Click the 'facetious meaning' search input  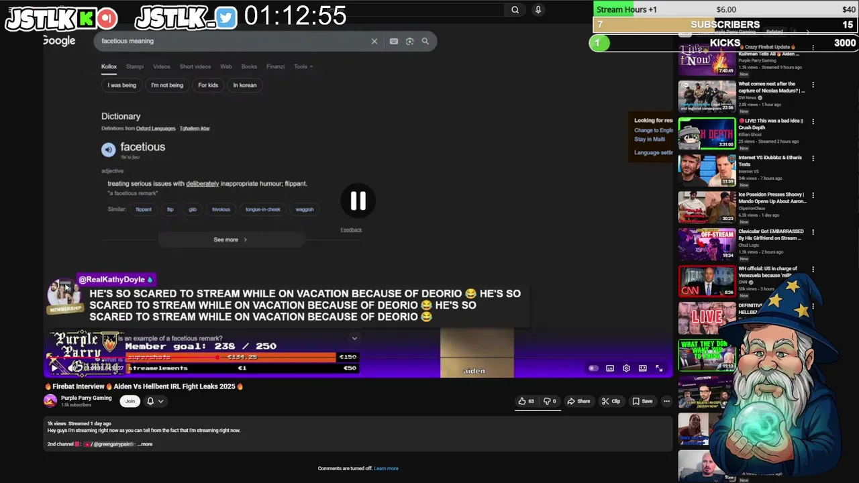click(x=232, y=41)
